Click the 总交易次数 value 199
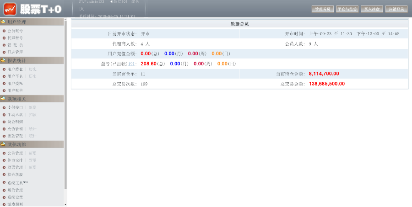This screenshot has height=207, width=412. coord(144,84)
